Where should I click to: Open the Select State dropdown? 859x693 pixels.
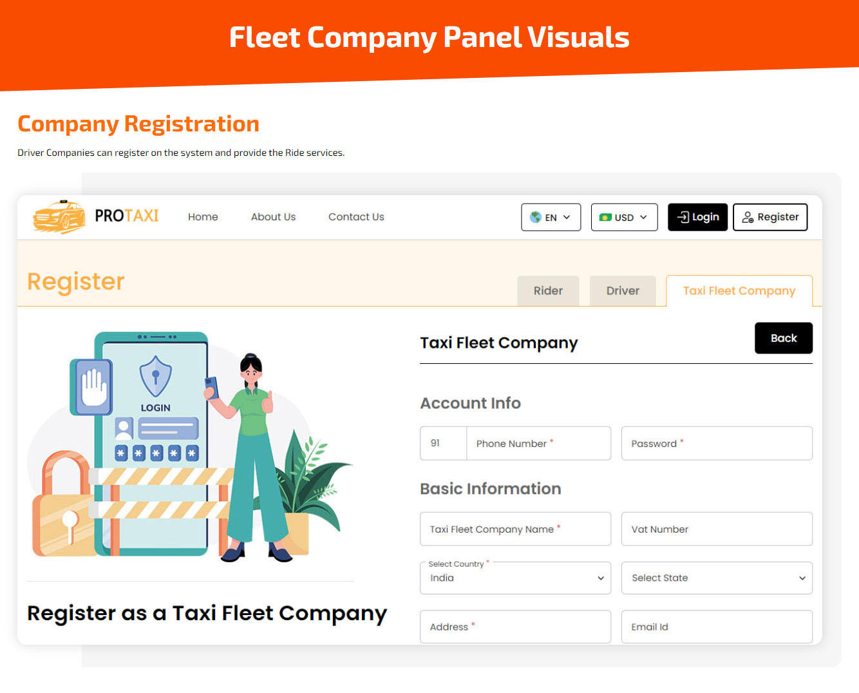[716, 578]
